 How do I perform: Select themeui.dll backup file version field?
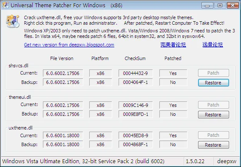pos(63,114)
